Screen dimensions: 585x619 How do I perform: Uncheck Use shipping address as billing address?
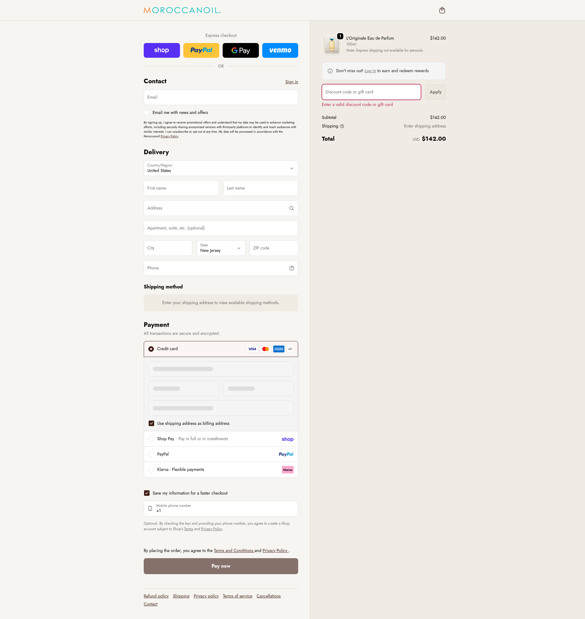pyautogui.click(x=151, y=423)
